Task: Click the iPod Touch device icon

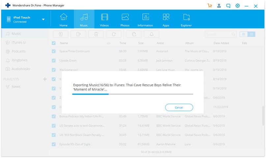Action: point(9,19)
